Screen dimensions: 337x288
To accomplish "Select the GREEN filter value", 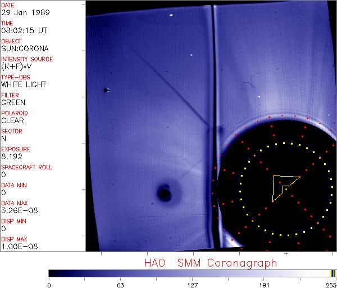I will (13, 102).
